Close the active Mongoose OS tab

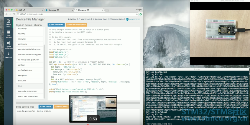click(102, 10)
